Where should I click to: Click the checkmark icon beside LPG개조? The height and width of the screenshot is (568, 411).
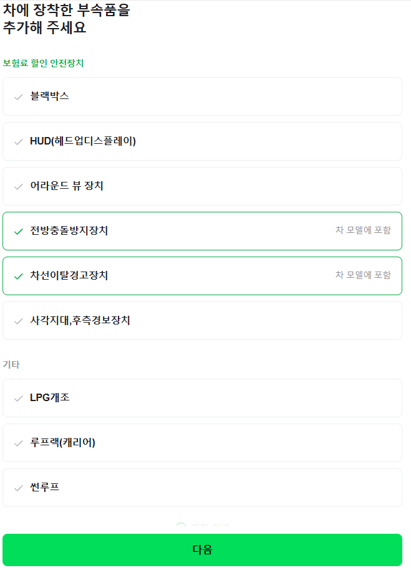point(19,397)
